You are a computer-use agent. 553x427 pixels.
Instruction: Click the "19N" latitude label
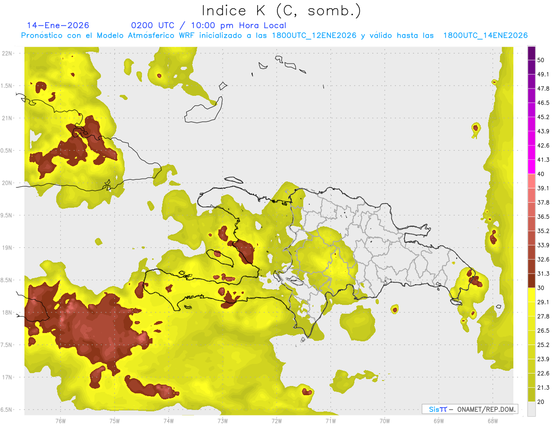pyautogui.click(x=7, y=247)
